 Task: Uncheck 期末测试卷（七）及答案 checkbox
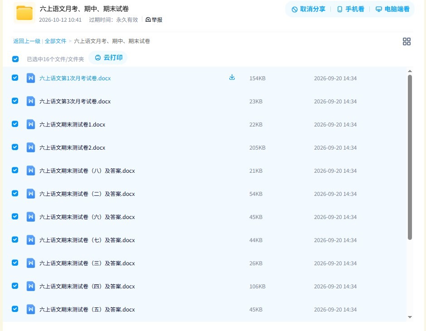[x=15, y=239]
